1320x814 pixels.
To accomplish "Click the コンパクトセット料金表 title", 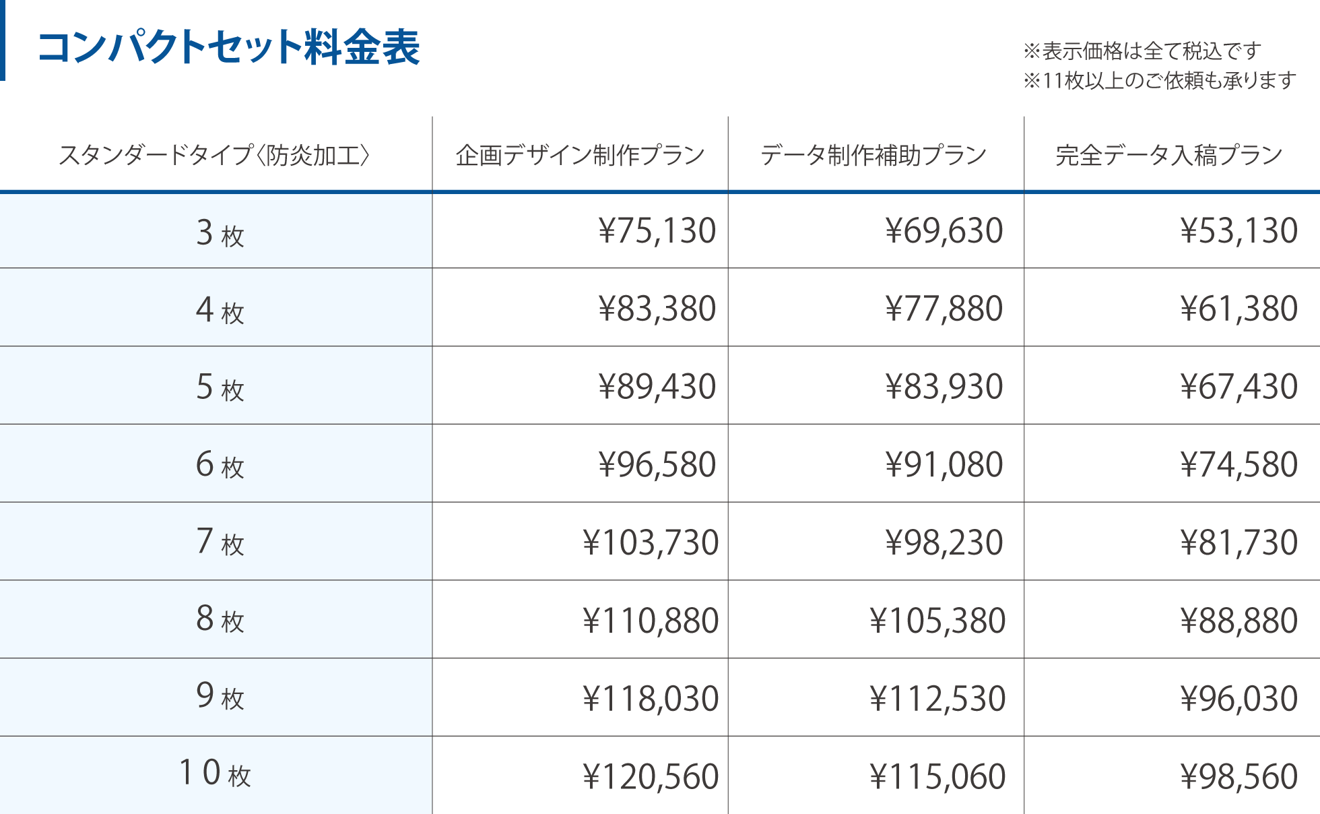I will click(x=229, y=47).
